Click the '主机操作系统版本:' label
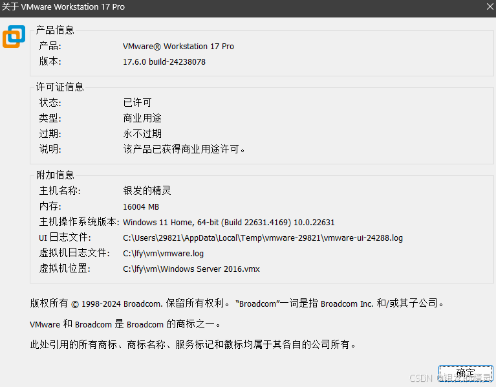 79,222
